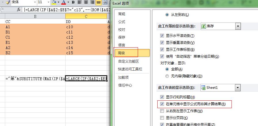Screen dimensions: 258x126
Task: Select column C header
Action: 86,16
